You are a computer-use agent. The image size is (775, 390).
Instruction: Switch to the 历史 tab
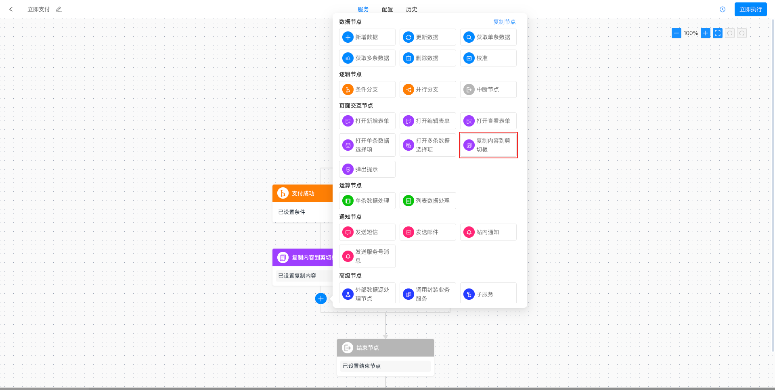412,9
